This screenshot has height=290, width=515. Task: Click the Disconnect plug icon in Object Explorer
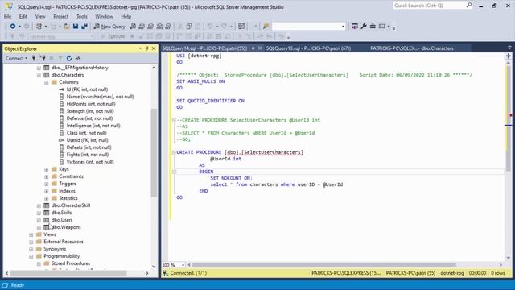pyautogui.click(x=43, y=58)
